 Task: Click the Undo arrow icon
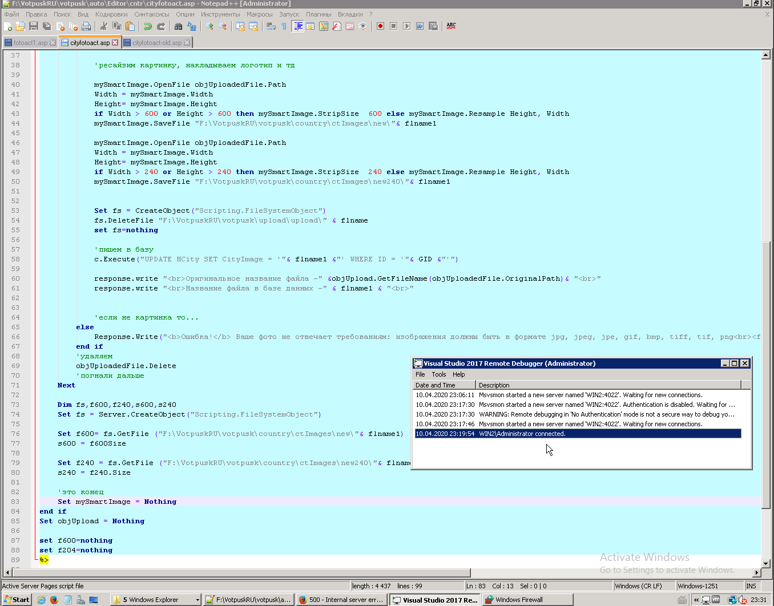pyautogui.click(x=148, y=26)
